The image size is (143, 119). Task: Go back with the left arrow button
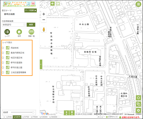click(x=53, y=4)
